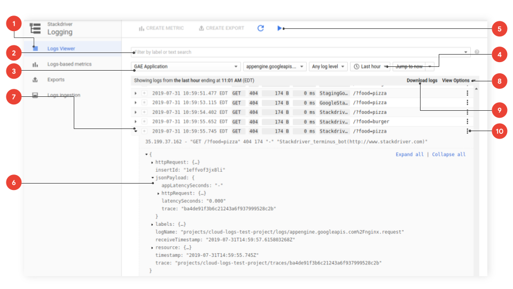Open the Last hour time range dropdown

370,66
